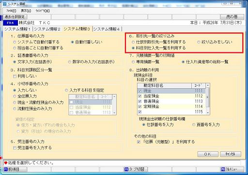This screenshot has width=248, height=175.
Task: Select 現金・流動性預金のみ入力 option
Action: click(15, 102)
